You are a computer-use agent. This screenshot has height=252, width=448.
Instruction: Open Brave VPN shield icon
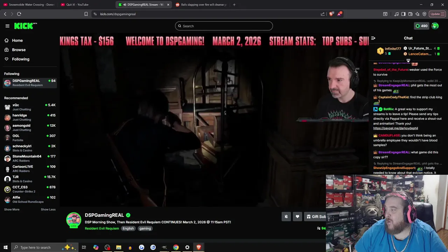(424, 14)
